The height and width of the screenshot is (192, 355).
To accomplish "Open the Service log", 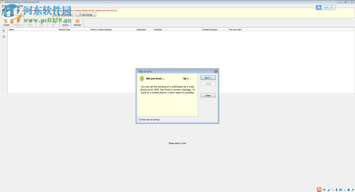I will [x=86, y=15].
